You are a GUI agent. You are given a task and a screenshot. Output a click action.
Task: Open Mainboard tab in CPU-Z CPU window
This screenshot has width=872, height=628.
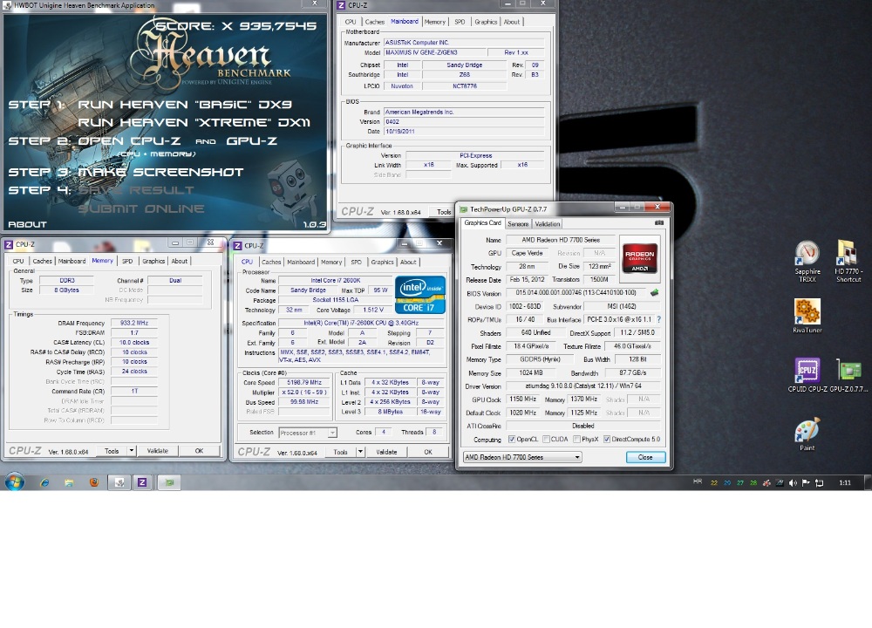pyautogui.click(x=301, y=262)
